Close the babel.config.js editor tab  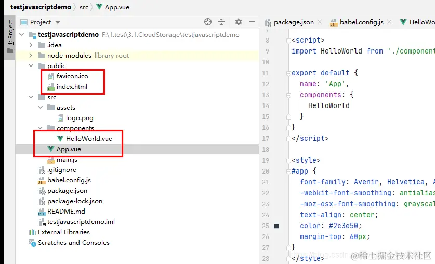pyautogui.click(x=389, y=22)
